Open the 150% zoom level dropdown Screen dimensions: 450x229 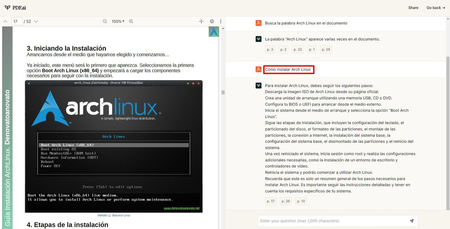coord(118,21)
